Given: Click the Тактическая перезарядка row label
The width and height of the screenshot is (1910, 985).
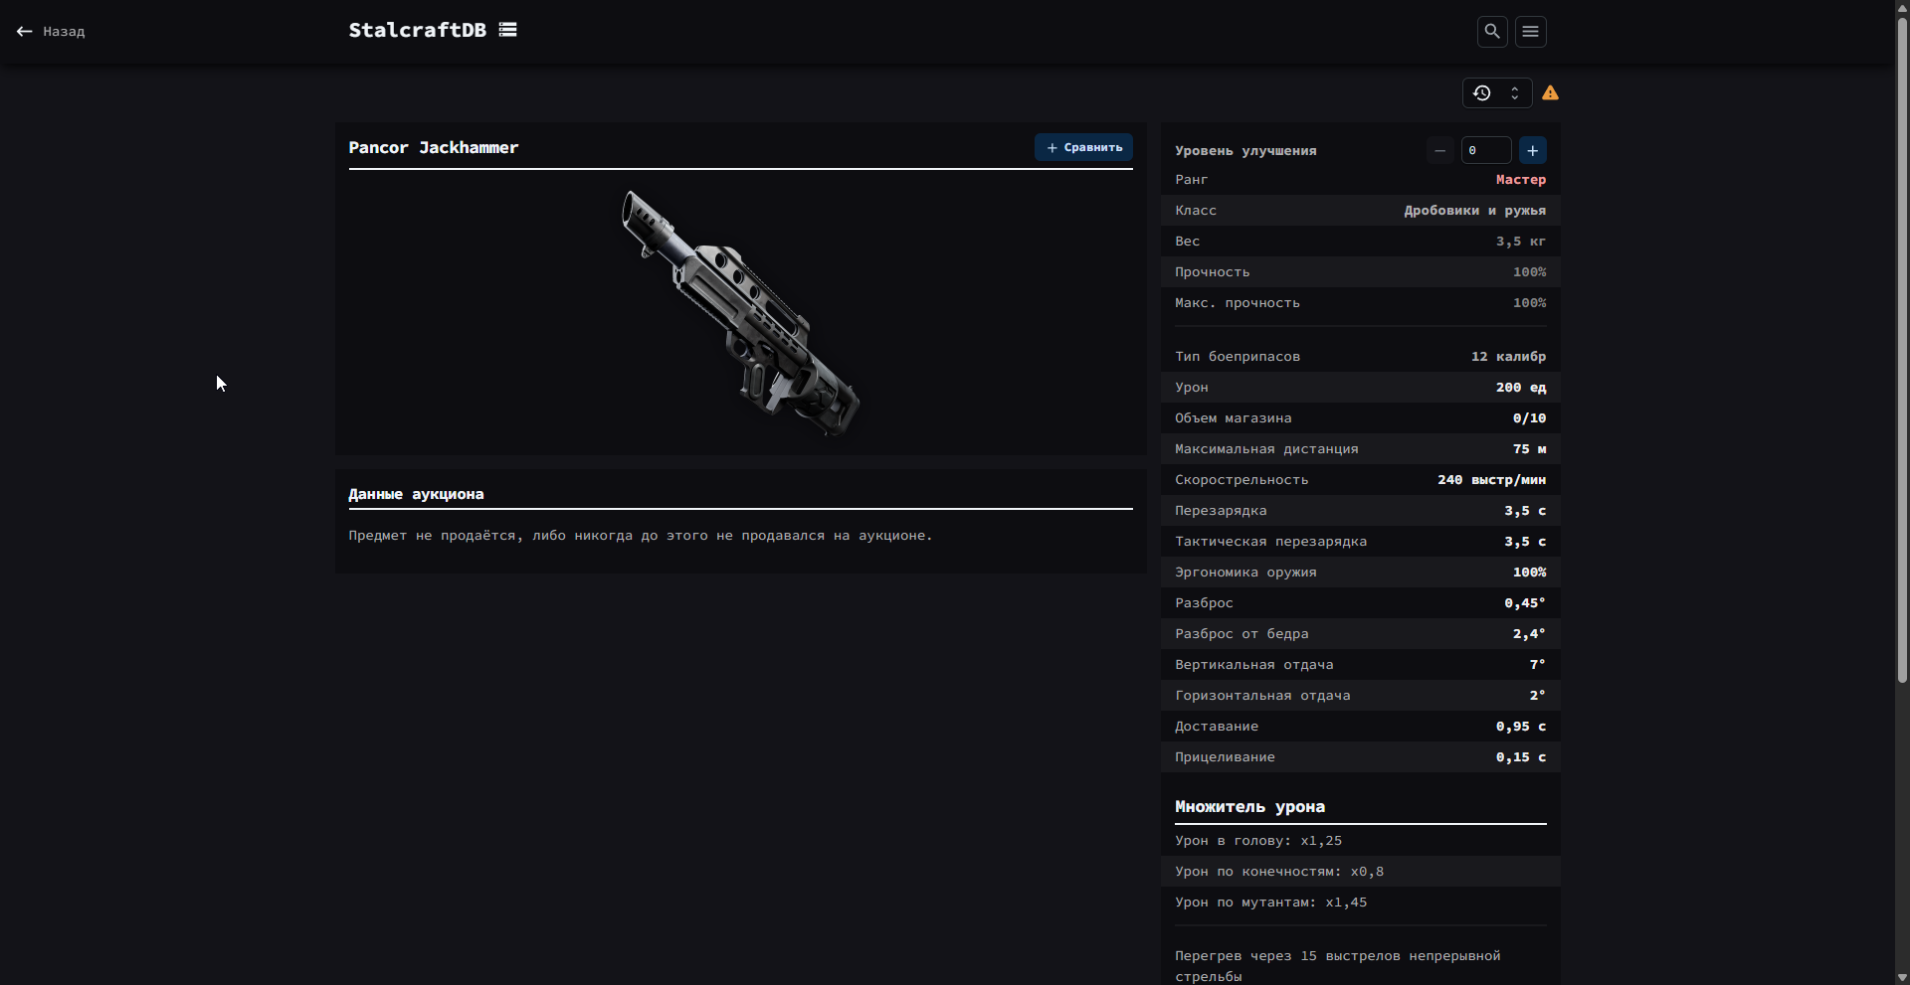Looking at the screenshot, I should [1270, 542].
